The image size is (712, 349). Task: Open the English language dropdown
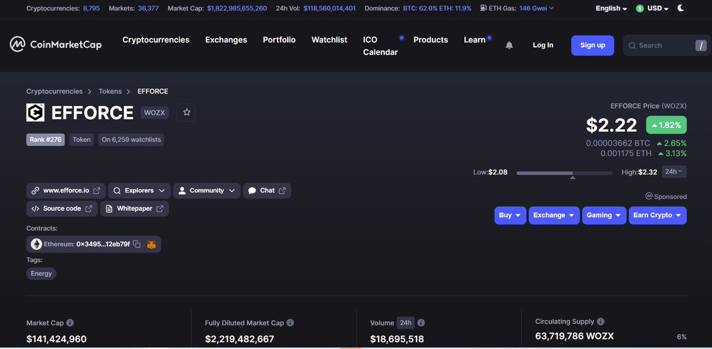[612, 8]
